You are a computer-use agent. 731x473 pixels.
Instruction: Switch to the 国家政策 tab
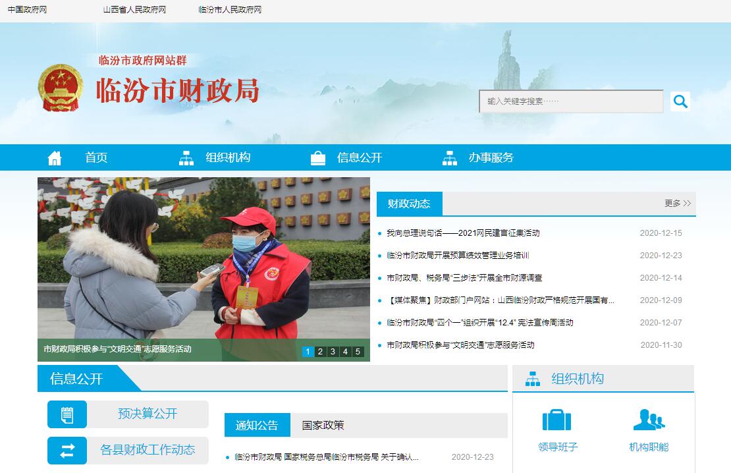pos(323,426)
